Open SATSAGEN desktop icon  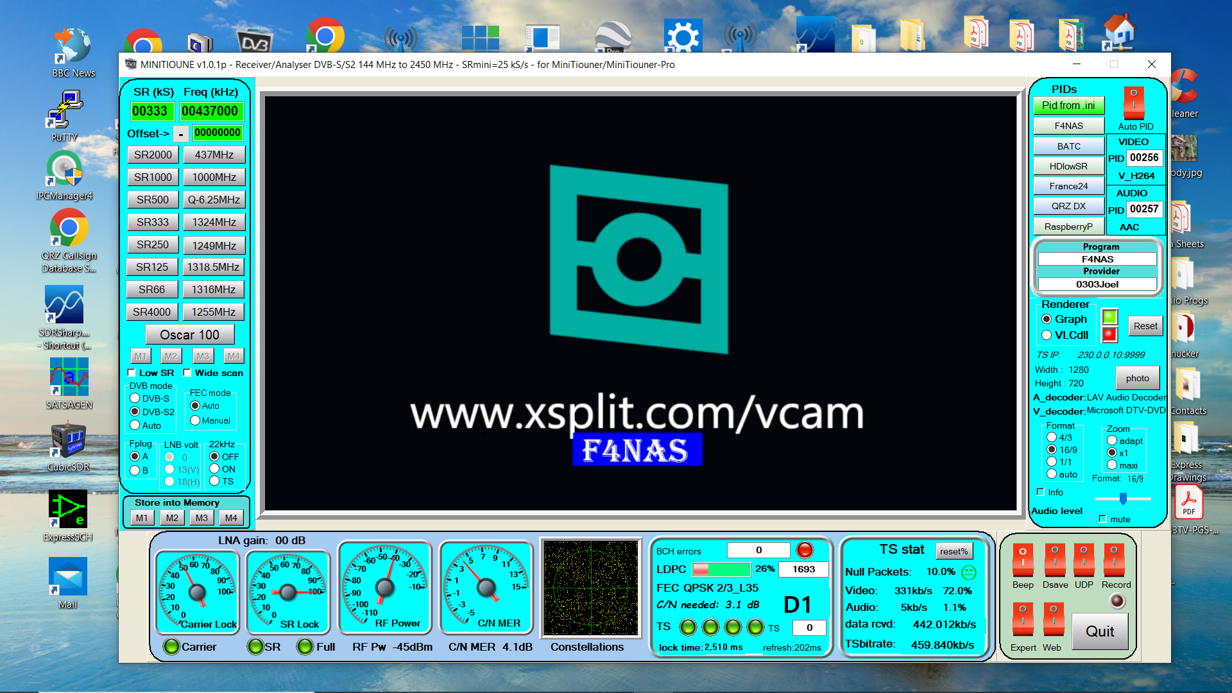(69, 383)
